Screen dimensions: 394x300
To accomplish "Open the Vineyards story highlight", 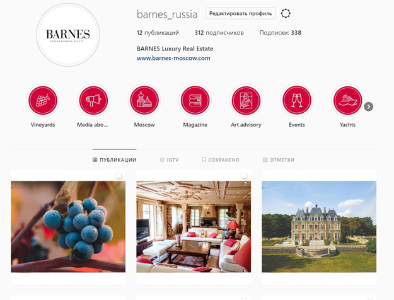I will (43, 100).
